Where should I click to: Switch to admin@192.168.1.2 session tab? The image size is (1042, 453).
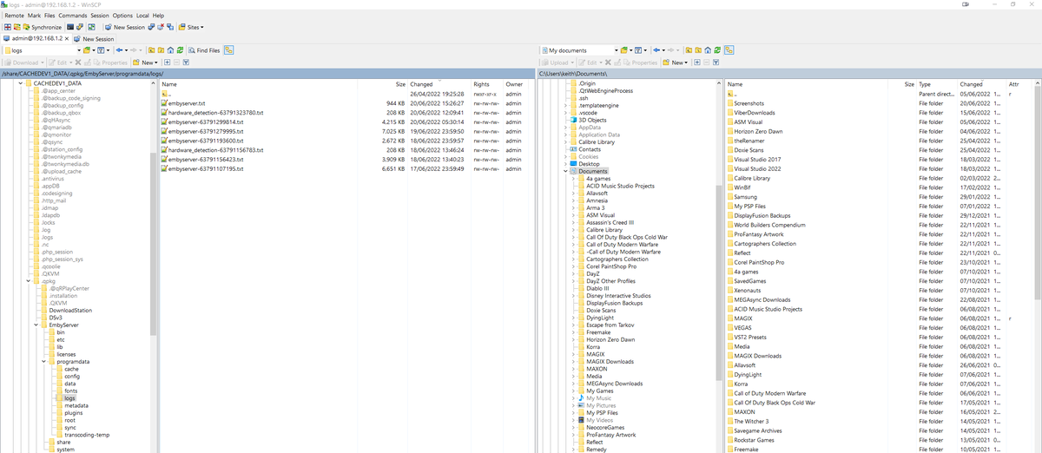coord(35,39)
